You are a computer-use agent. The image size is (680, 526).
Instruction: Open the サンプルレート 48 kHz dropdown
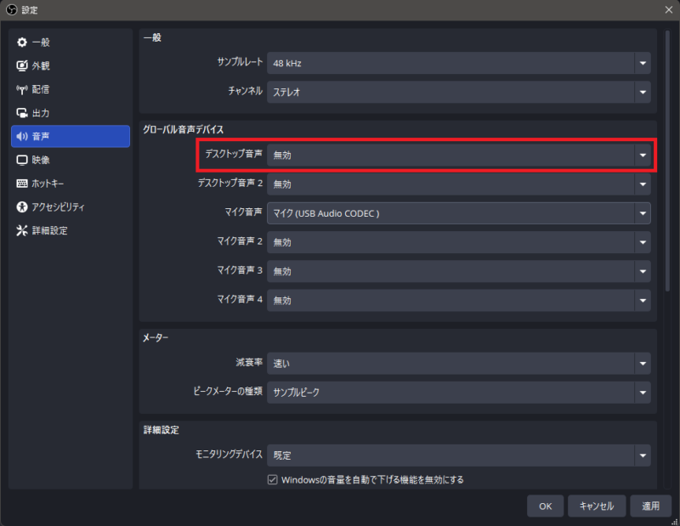point(458,63)
